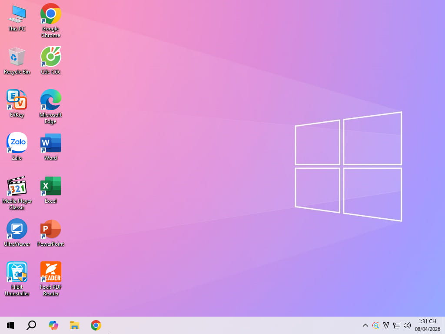Open taskbar Search magnifier
The width and height of the screenshot is (445, 334).
[31, 325]
